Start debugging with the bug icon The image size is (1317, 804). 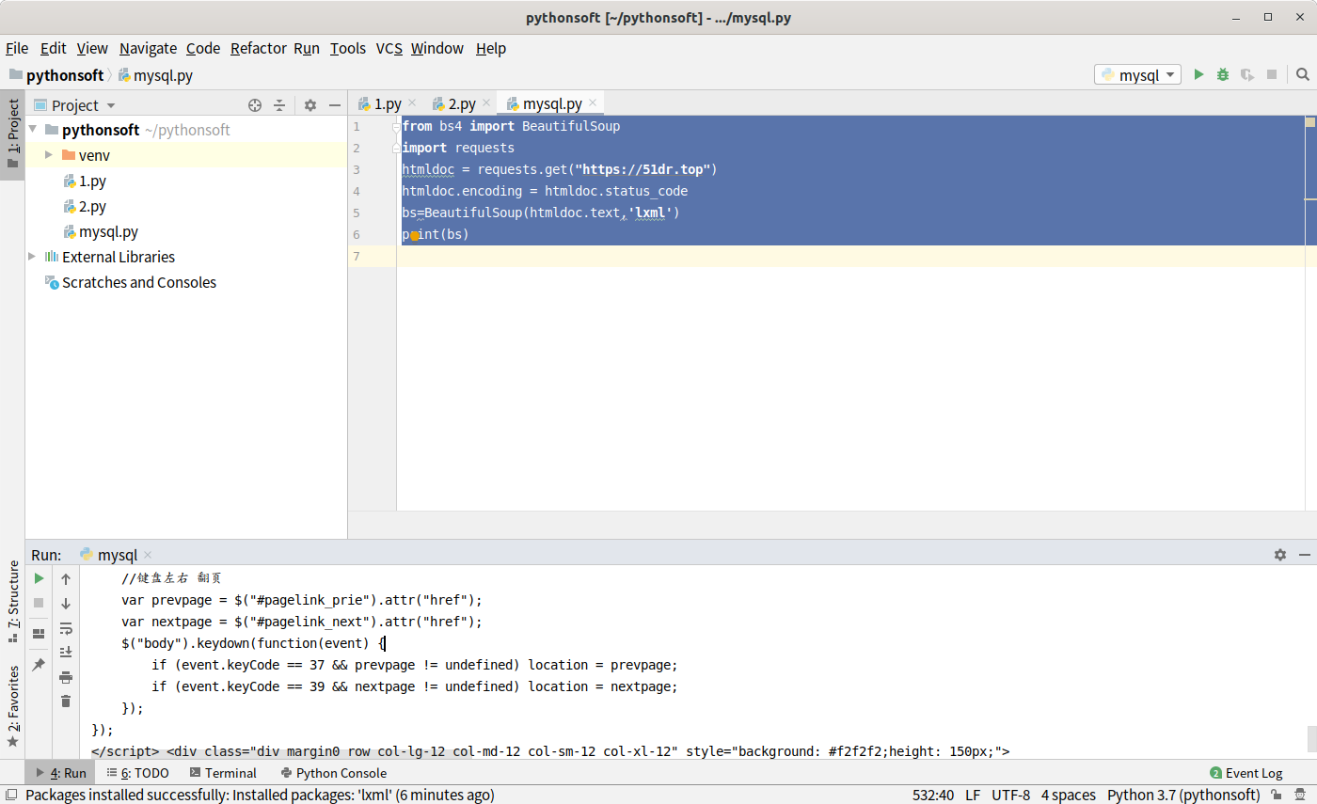1223,74
